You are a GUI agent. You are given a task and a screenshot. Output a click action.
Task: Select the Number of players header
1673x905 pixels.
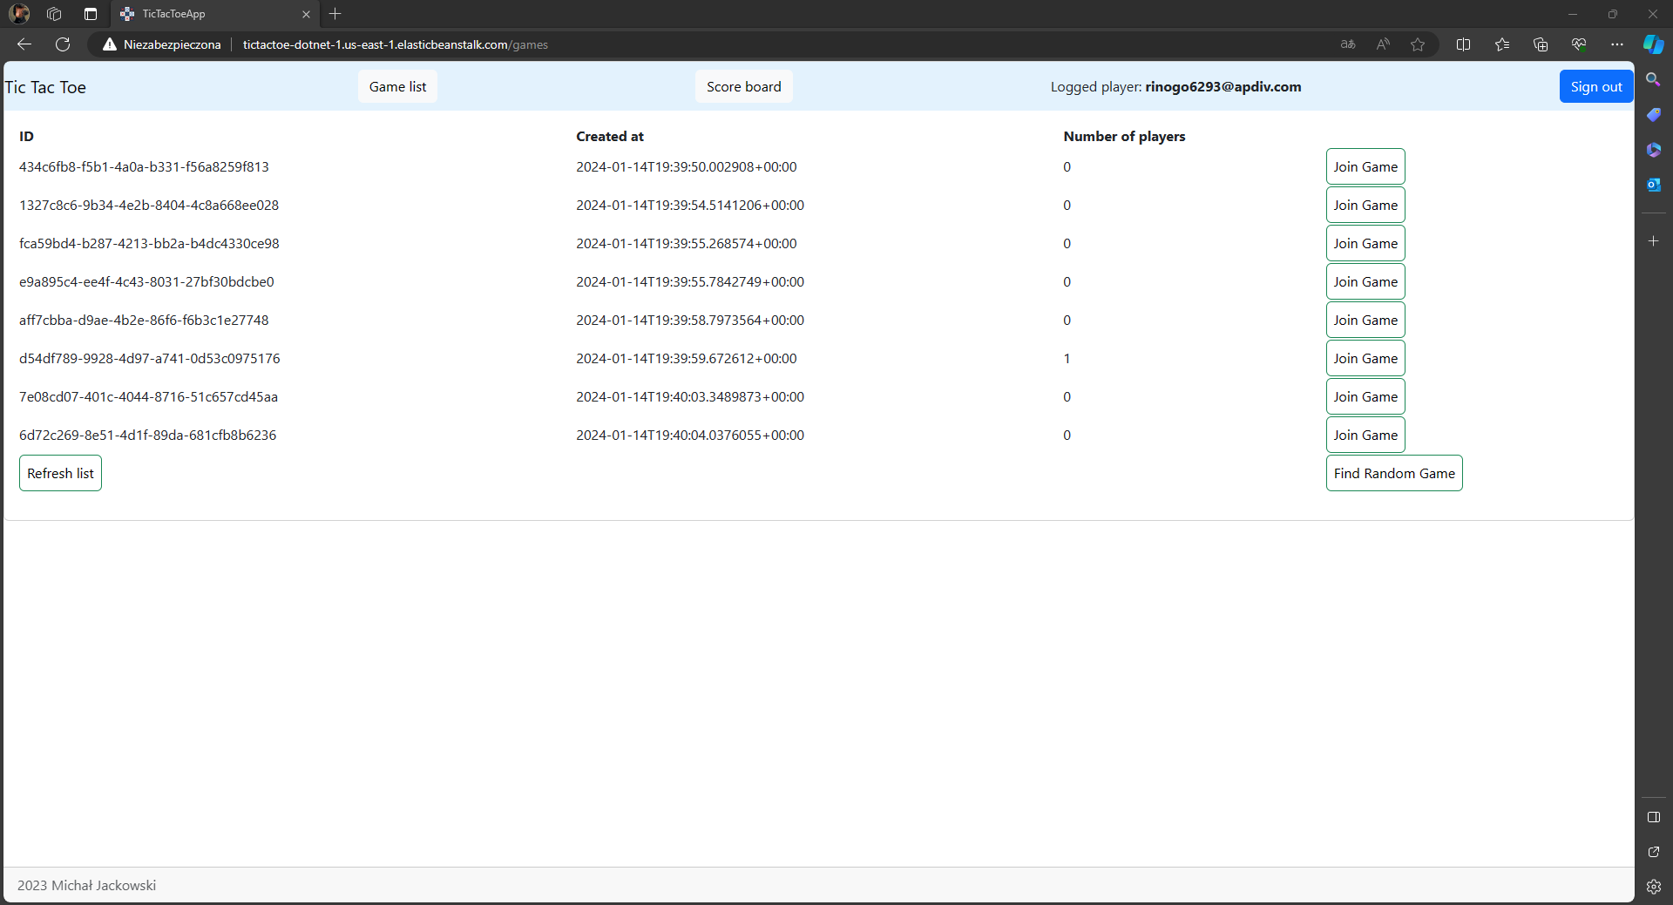1124,136
